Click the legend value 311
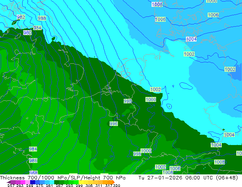Image resolution: width=242 pixels, height=187 pixels. point(98,185)
